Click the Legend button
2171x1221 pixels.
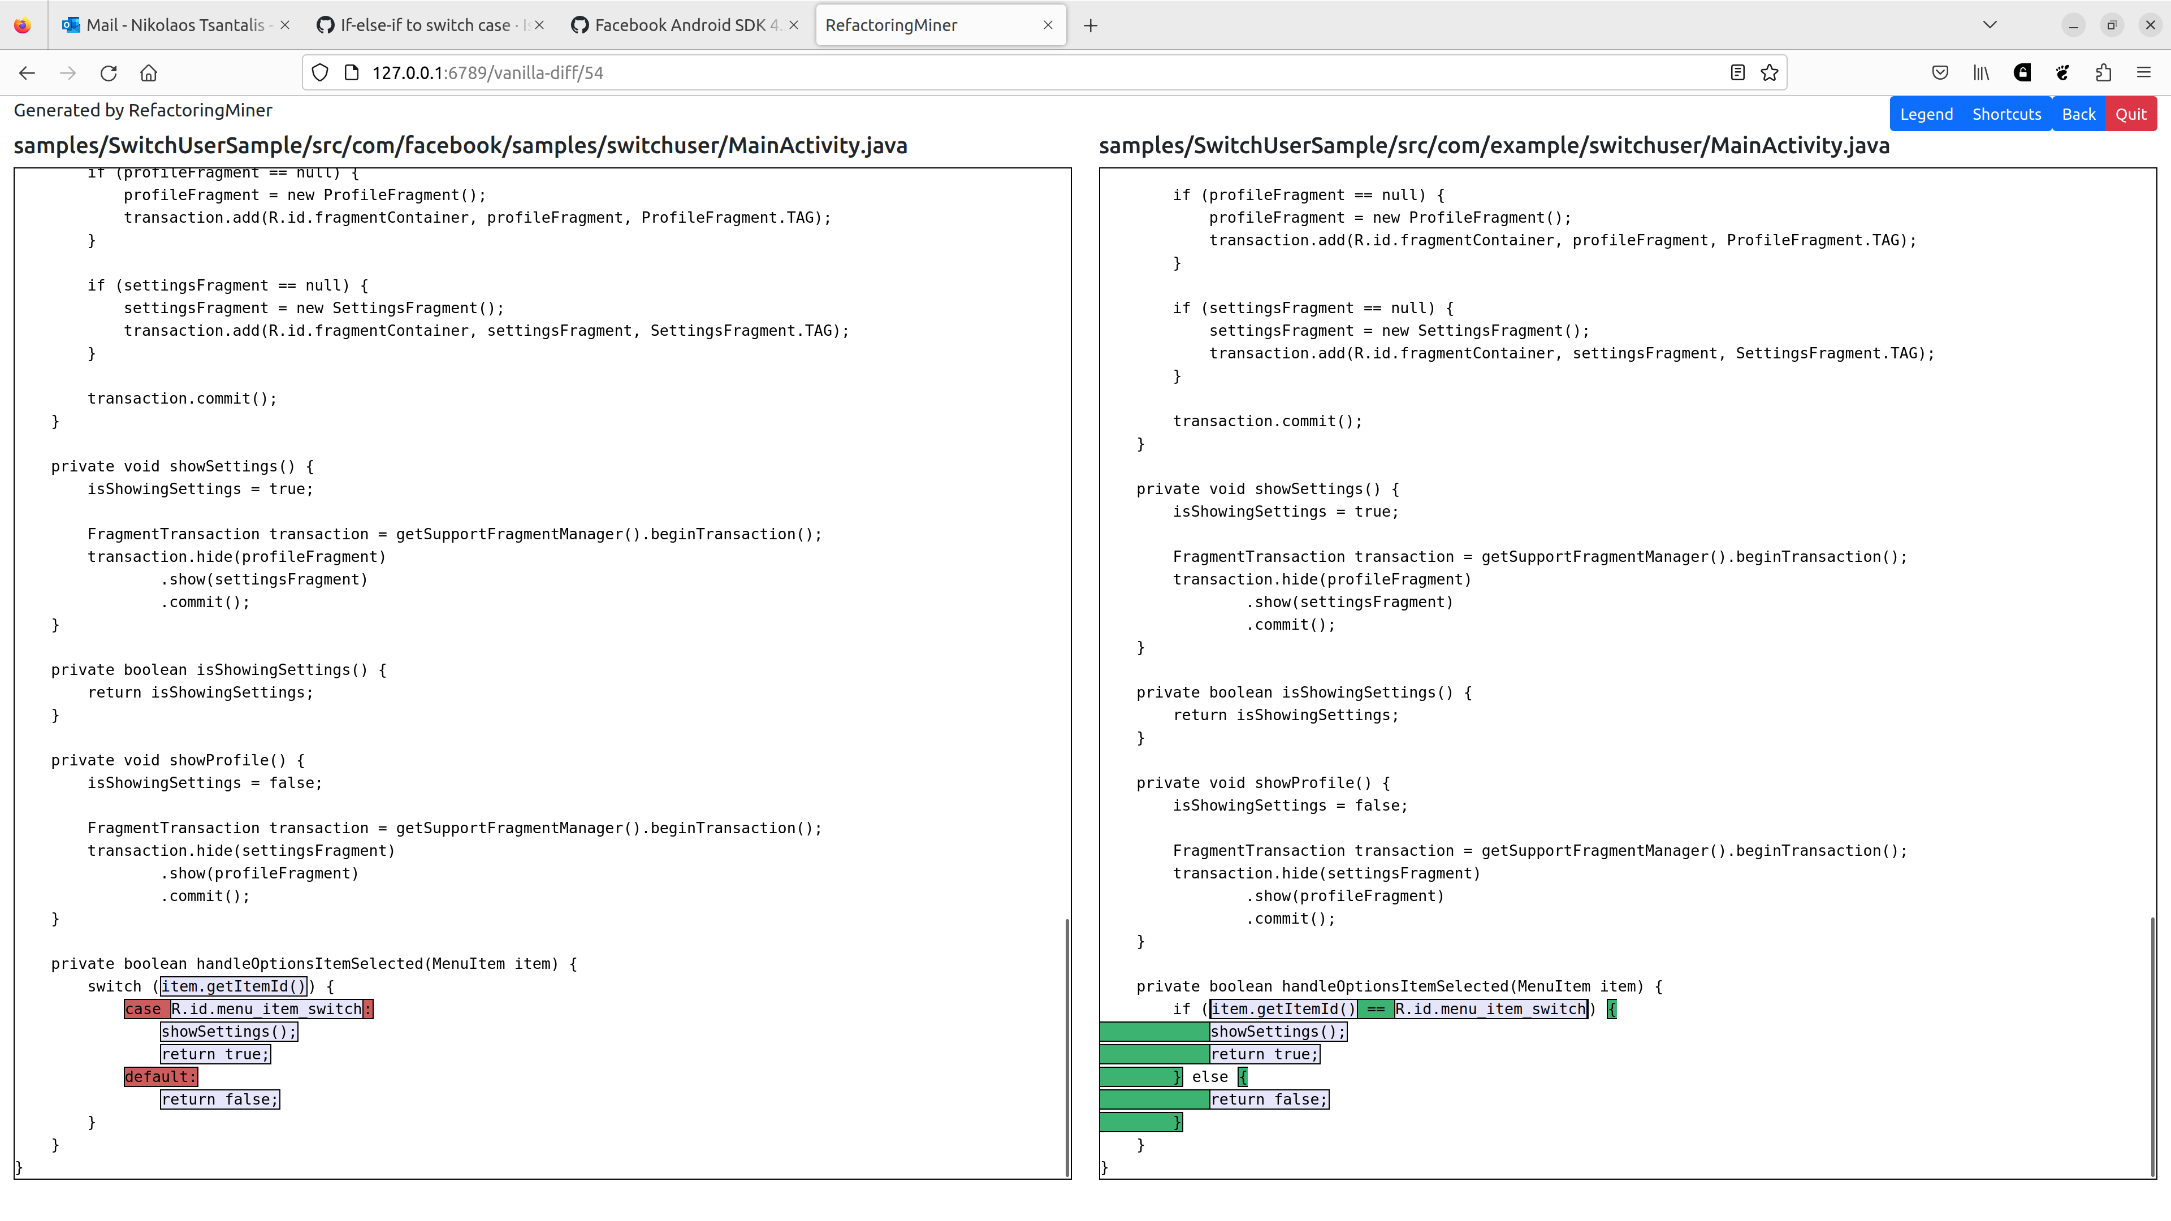point(1927,113)
